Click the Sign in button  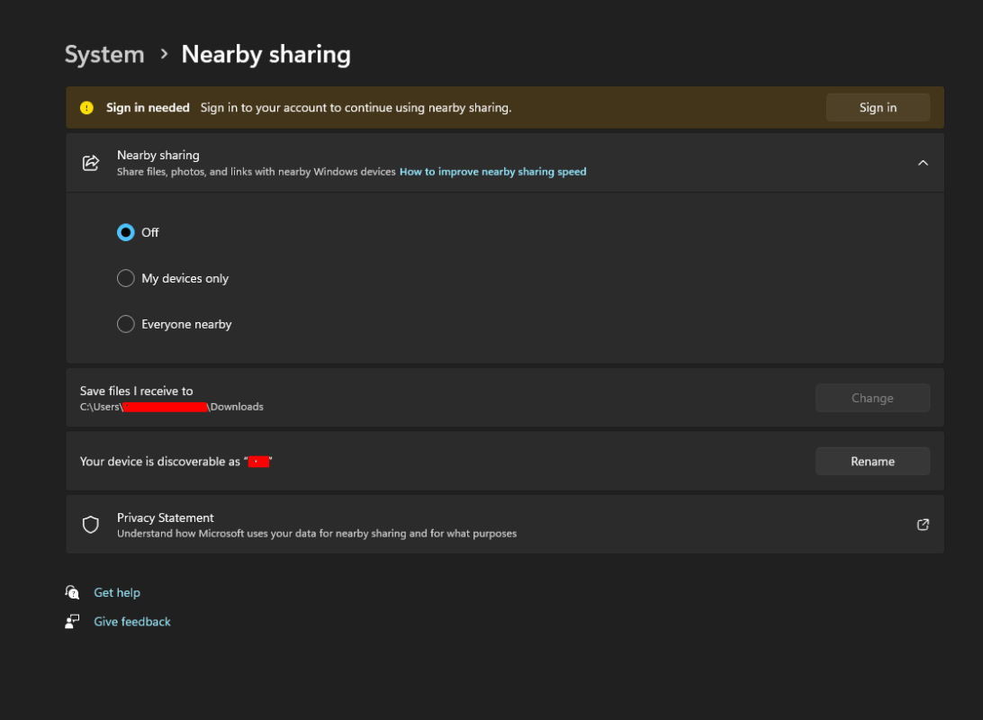pyautogui.click(x=878, y=108)
